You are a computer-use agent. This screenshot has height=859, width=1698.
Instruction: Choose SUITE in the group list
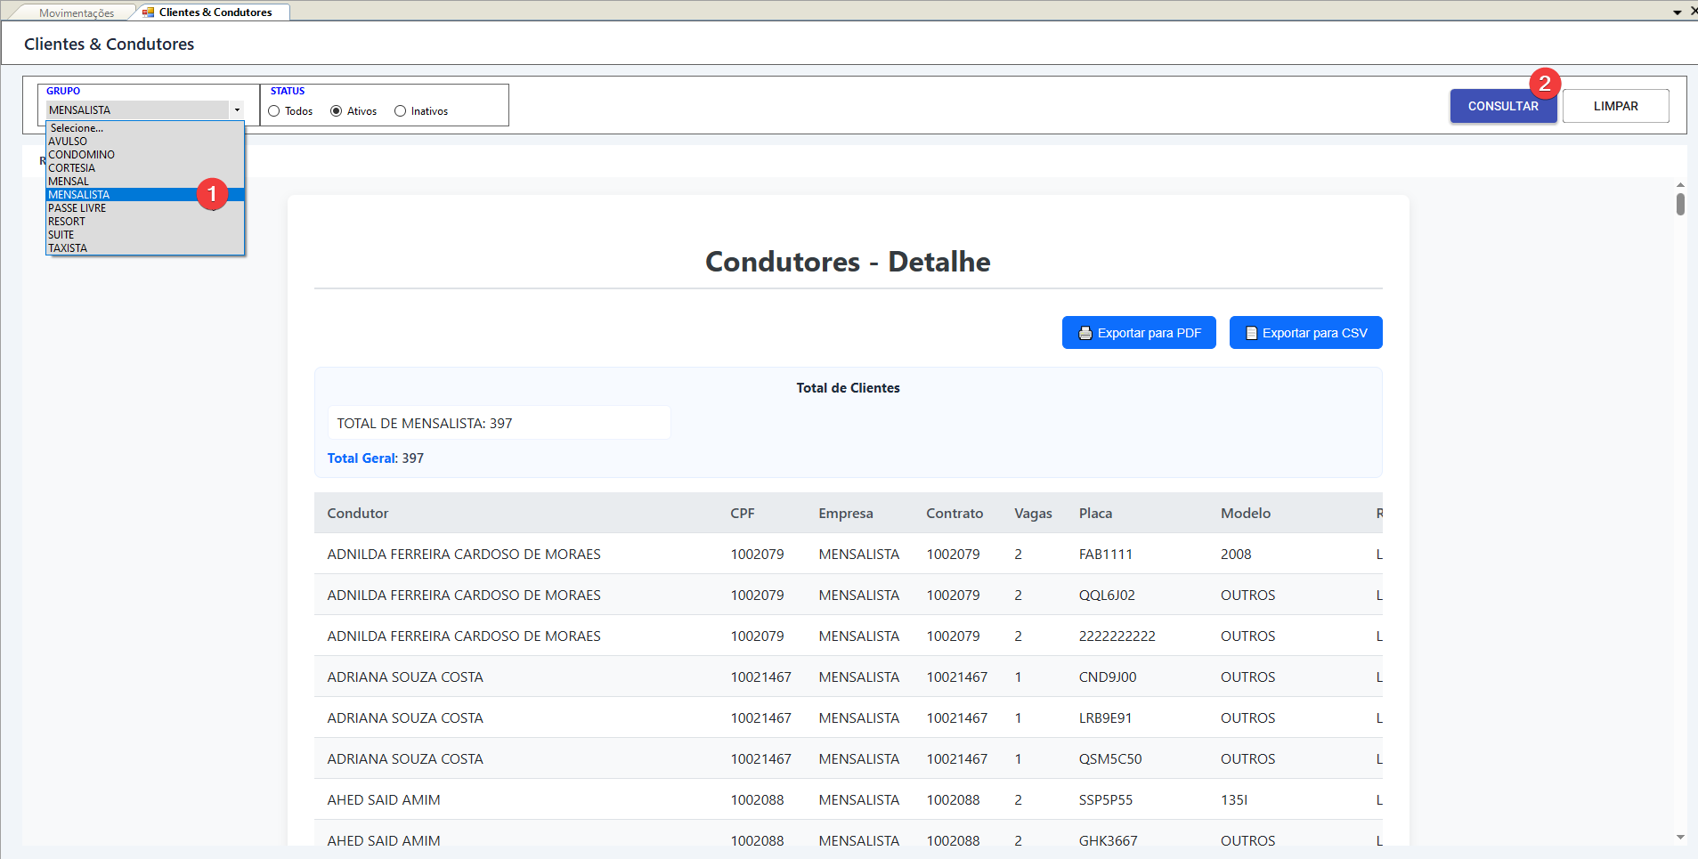click(145, 235)
